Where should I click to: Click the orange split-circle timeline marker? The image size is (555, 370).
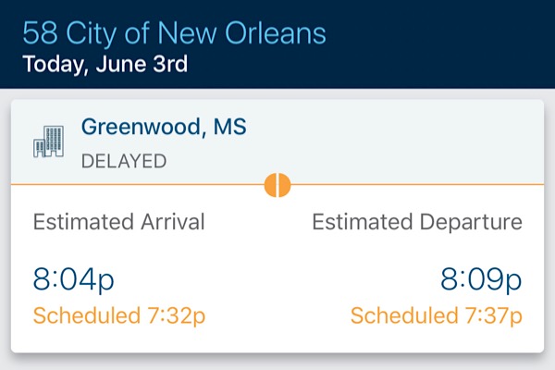pyautogui.click(x=277, y=185)
